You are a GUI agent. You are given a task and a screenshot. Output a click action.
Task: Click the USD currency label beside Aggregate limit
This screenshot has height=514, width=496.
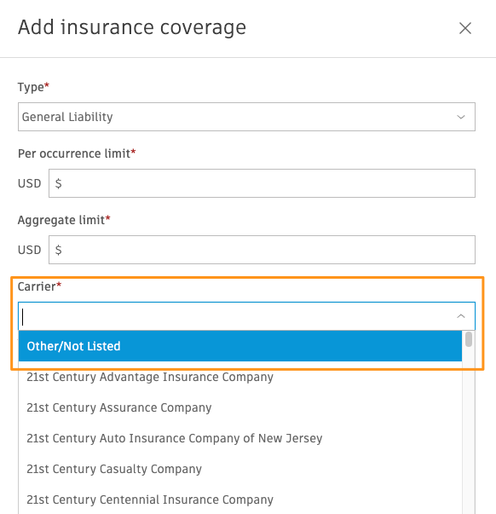(x=30, y=250)
